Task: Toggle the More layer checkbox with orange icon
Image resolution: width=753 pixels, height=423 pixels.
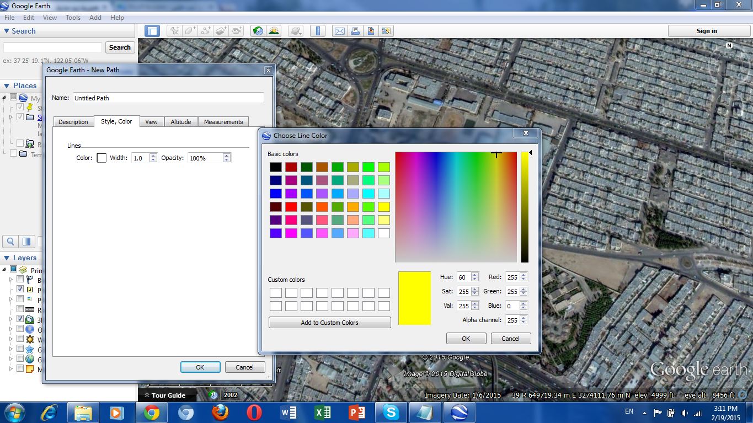Action: coord(20,369)
